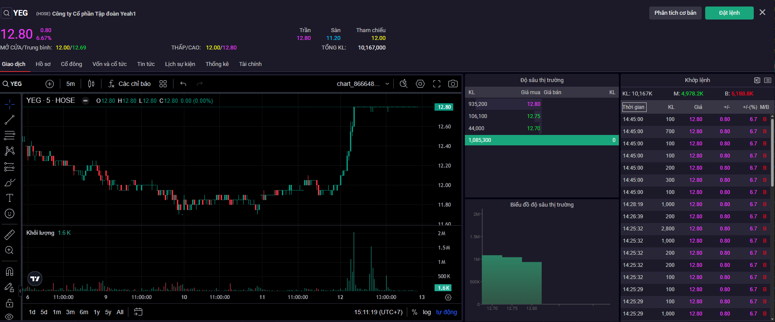The height and width of the screenshot is (322, 775).
Task: Switch to the Tin tức tab
Action: [x=146, y=64]
